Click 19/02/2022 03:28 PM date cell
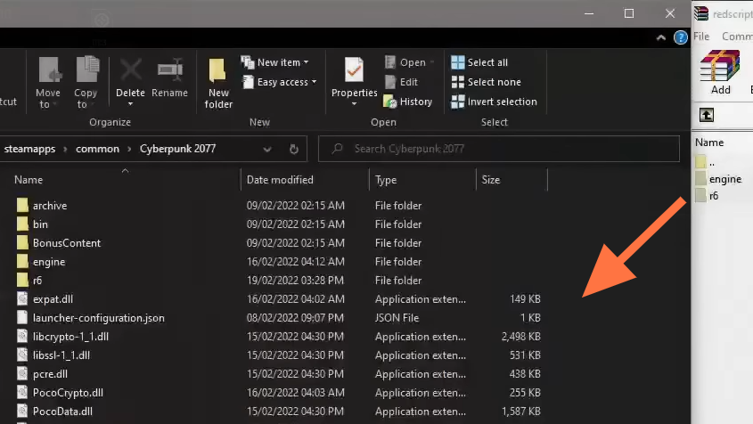The image size is (753, 424). (x=295, y=281)
